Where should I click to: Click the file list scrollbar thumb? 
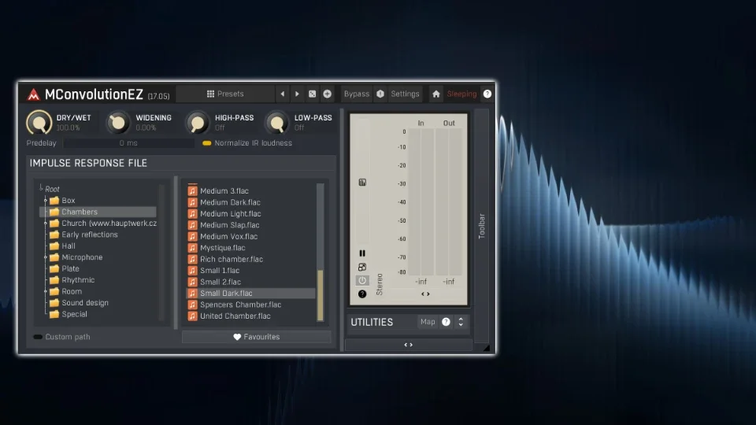pyautogui.click(x=321, y=295)
